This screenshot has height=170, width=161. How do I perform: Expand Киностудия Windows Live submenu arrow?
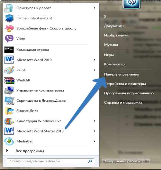tap(94, 121)
